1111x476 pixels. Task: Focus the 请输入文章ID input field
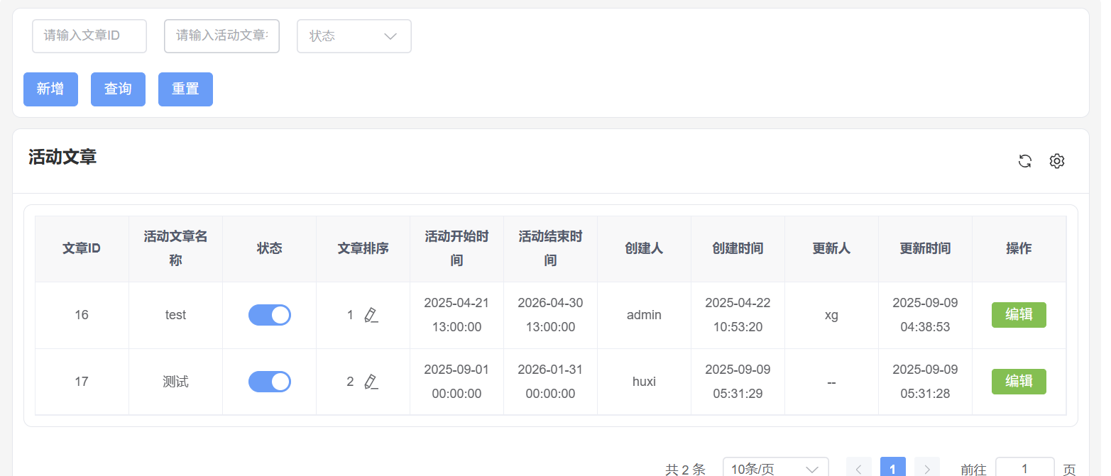[89, 36]
